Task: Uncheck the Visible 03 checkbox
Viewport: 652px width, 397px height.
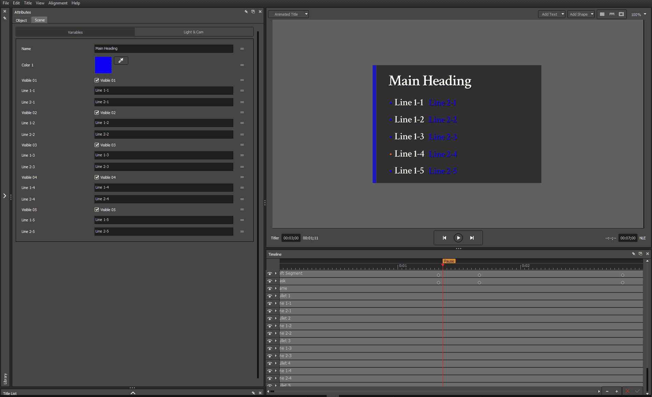Action: (97, 145)
